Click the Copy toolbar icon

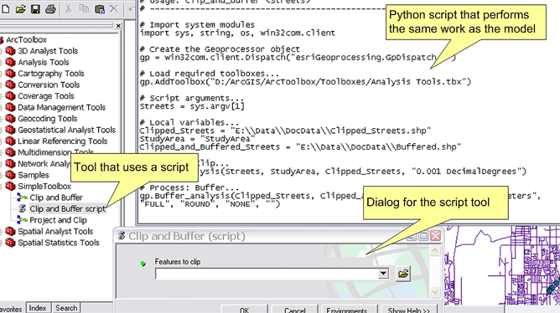(x=84, y=9)
